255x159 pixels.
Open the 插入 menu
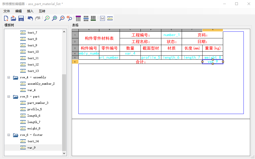point(30,11)
